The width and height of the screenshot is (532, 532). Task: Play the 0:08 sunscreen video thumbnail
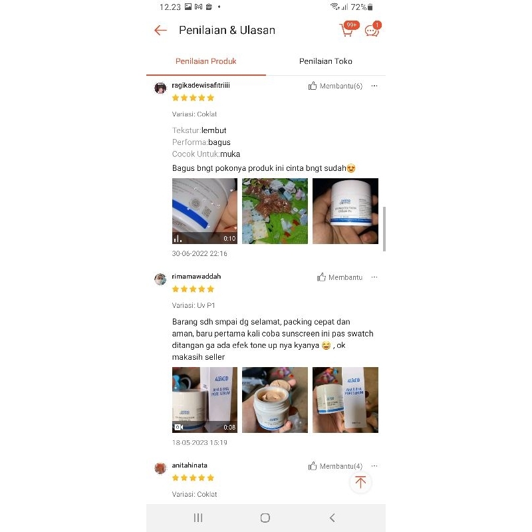[205, 400]
